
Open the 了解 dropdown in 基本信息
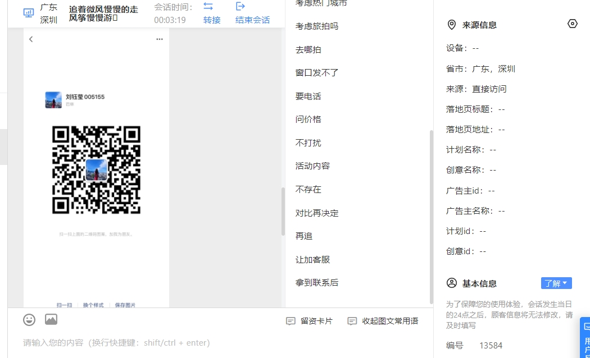pyautogui.click(x=556, y=283)
